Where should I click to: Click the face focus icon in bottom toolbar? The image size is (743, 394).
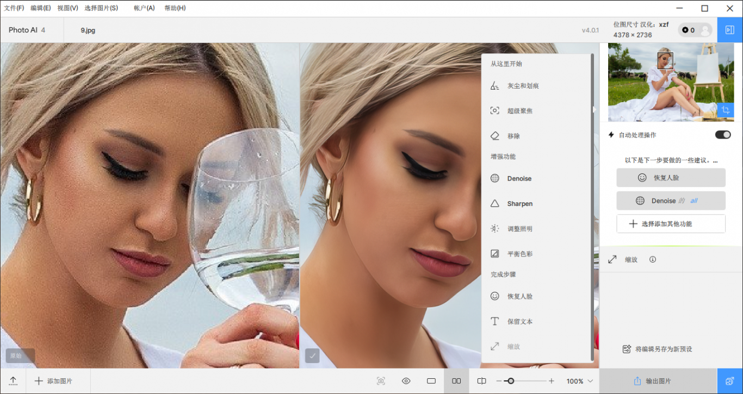click(381, 381)
